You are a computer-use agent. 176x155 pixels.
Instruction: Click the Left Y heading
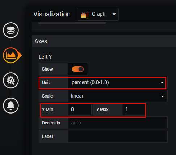tap(45, 57)
